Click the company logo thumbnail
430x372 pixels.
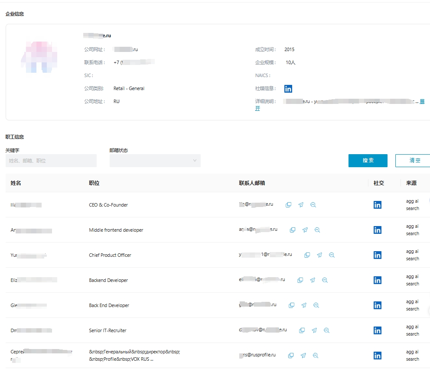[x=39, y=56]
